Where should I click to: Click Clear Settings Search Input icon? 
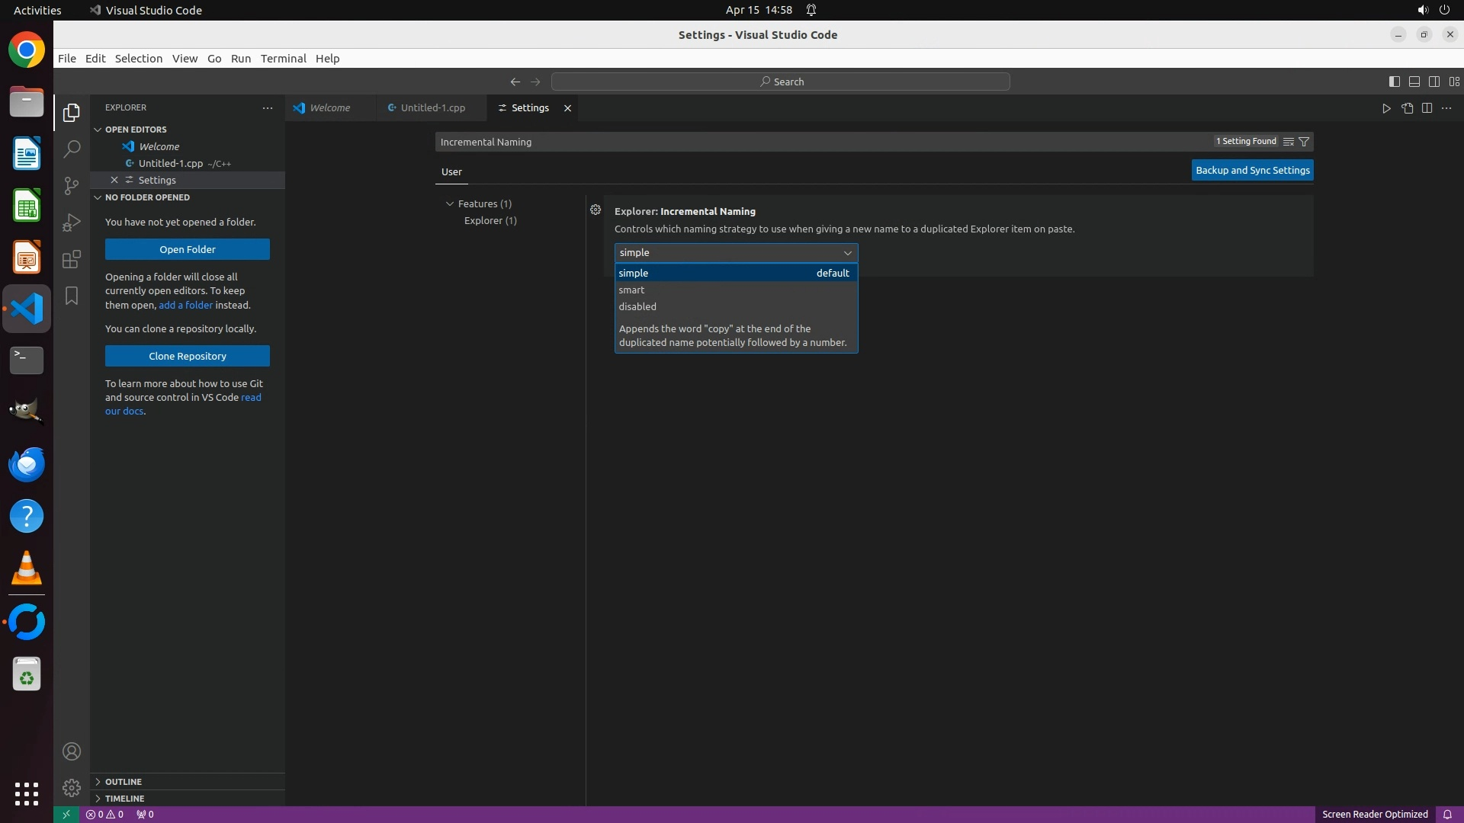click(x=1288, y=142)
